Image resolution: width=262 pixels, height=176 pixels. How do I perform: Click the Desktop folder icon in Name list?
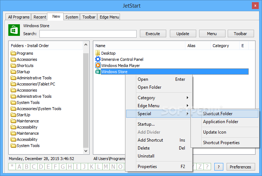pyautogui.click(x=98, y=53)
